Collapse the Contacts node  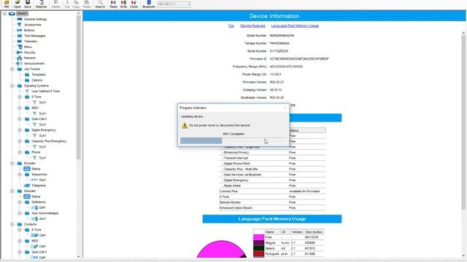12,224
